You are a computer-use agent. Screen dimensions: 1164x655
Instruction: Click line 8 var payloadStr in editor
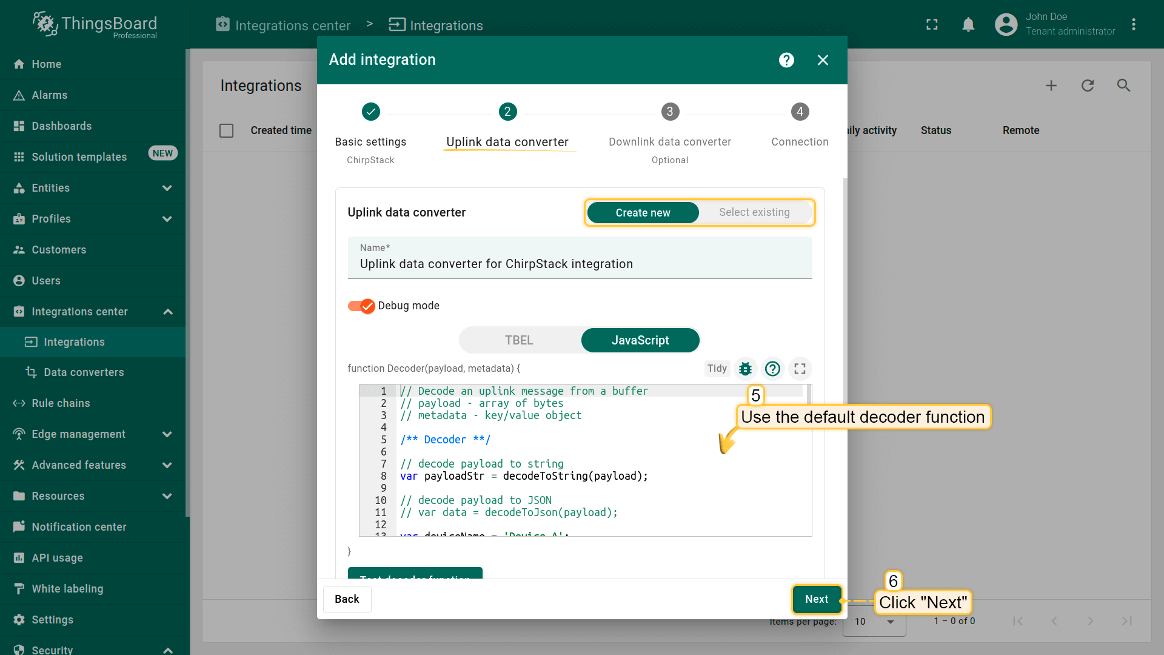coord(524,476)
